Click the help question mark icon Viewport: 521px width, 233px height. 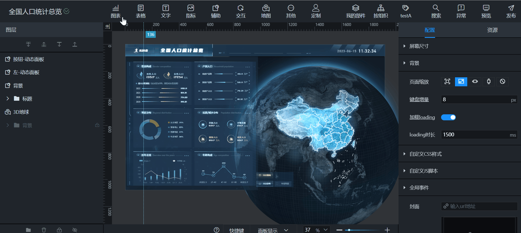coord(217,230)
